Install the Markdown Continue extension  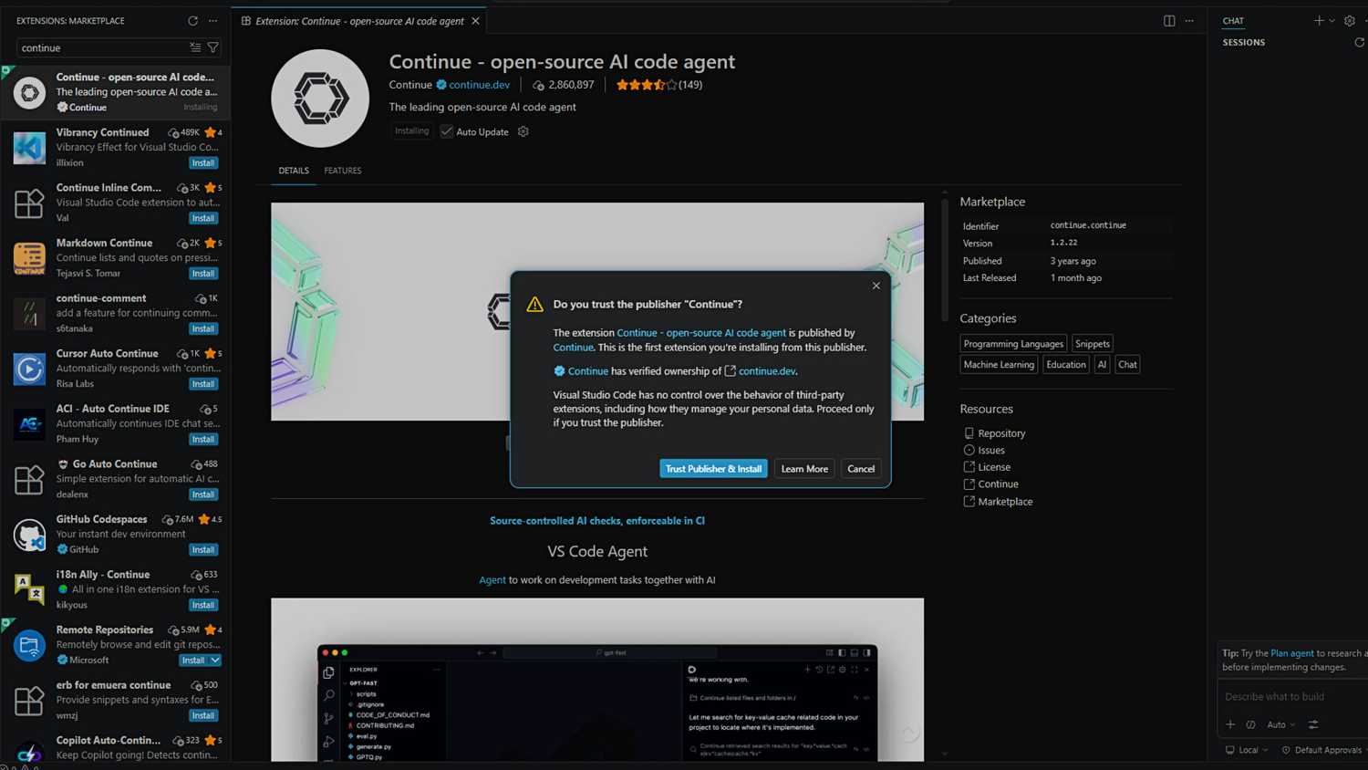203,274
